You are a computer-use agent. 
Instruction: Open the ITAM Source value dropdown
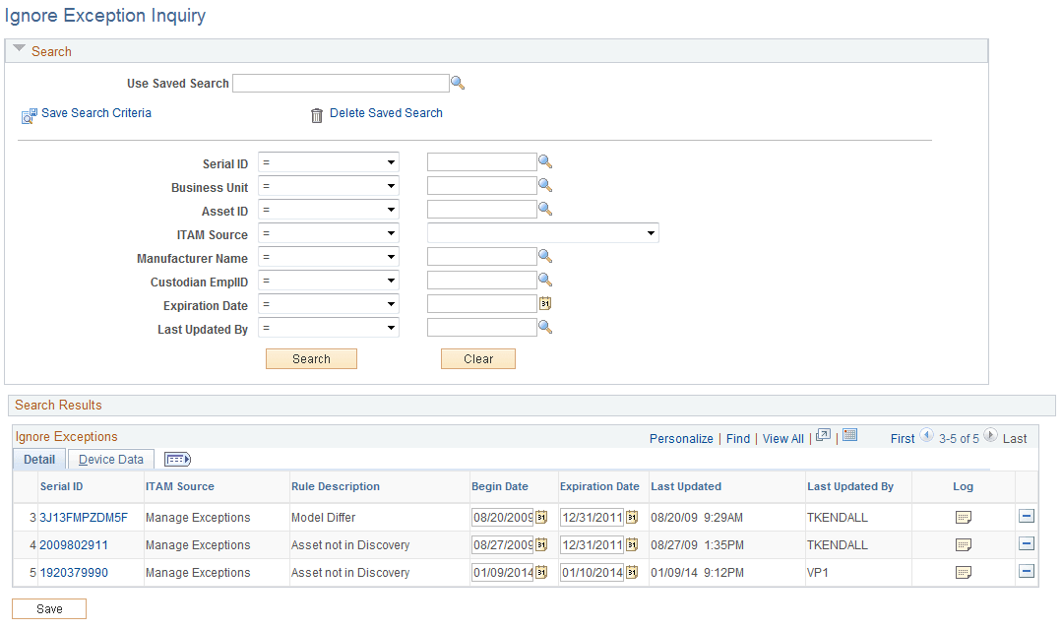pos(651,232)
